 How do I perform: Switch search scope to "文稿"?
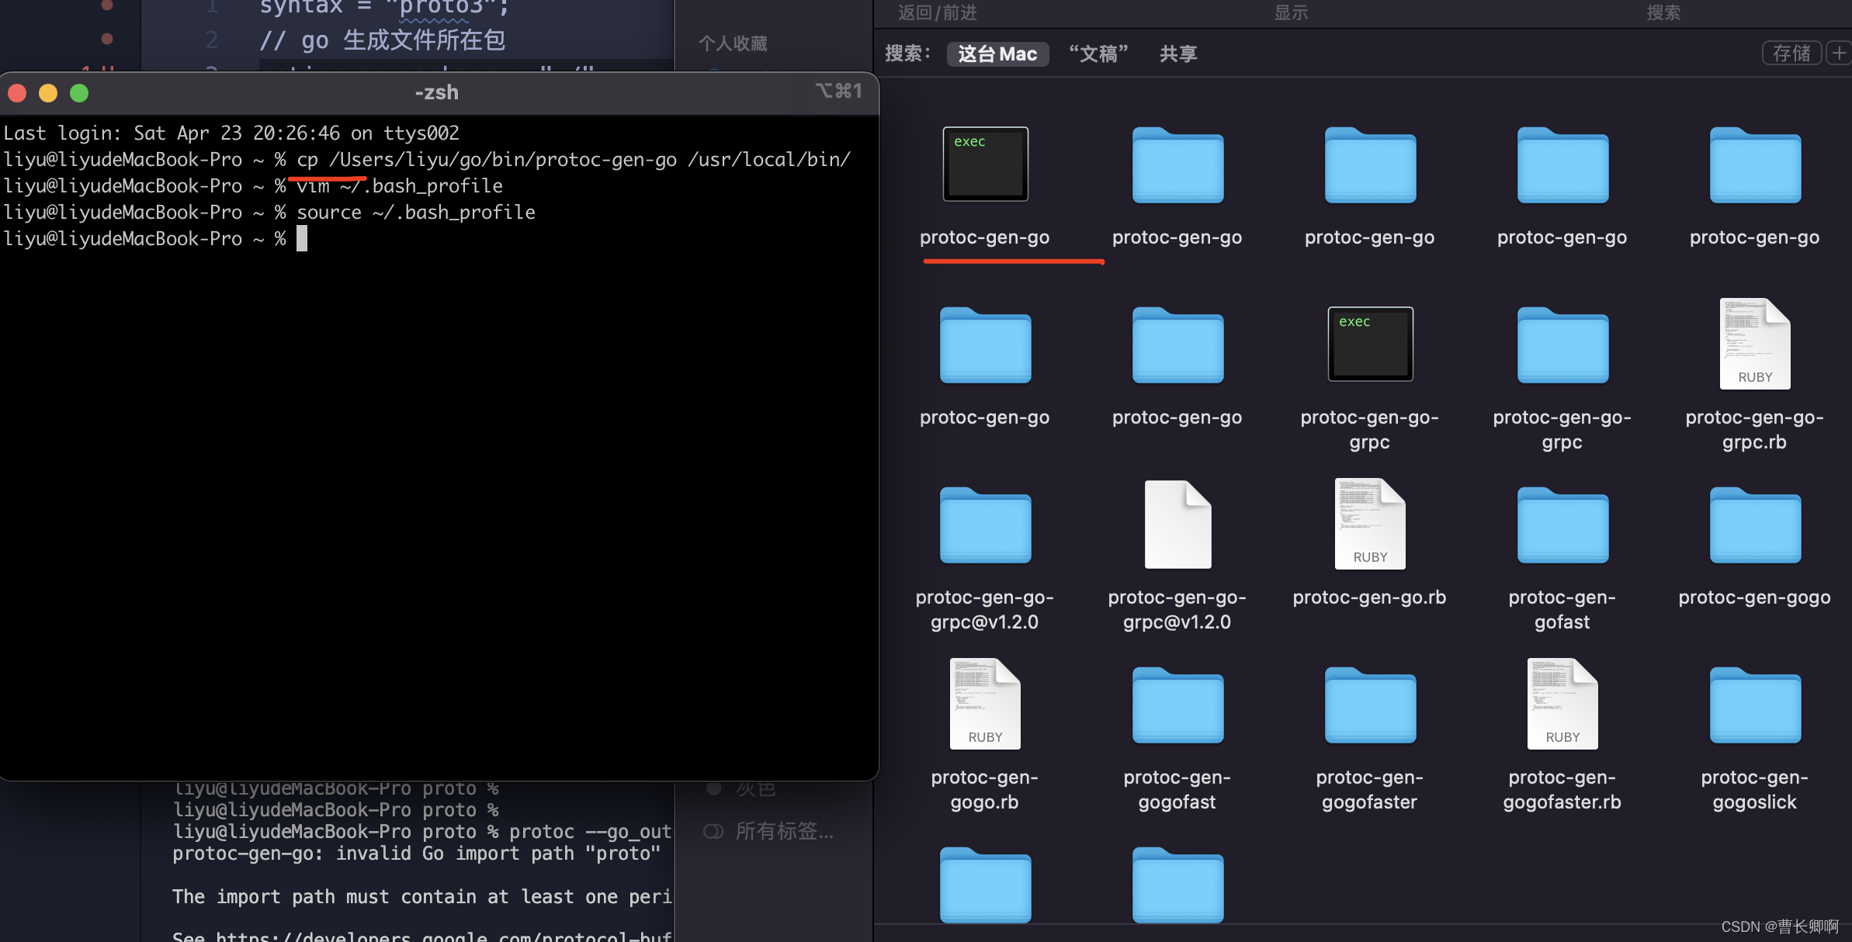point(1098,54)
